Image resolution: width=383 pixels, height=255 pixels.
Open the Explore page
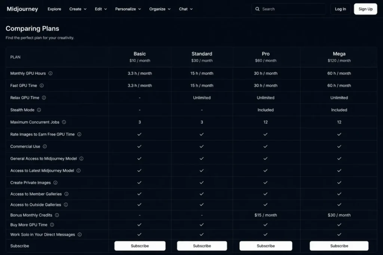tap(54, 9)
